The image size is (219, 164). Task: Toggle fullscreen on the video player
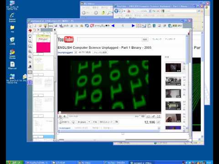point(159,116)
